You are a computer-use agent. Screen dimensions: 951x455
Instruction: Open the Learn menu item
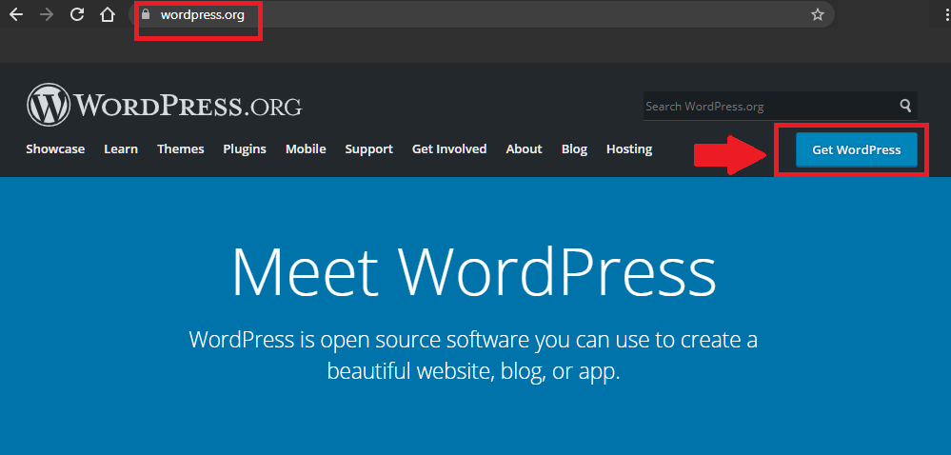(121, 149)
